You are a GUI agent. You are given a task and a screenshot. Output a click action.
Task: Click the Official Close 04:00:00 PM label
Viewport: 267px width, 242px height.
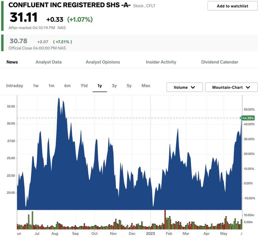tap(32, 48)
